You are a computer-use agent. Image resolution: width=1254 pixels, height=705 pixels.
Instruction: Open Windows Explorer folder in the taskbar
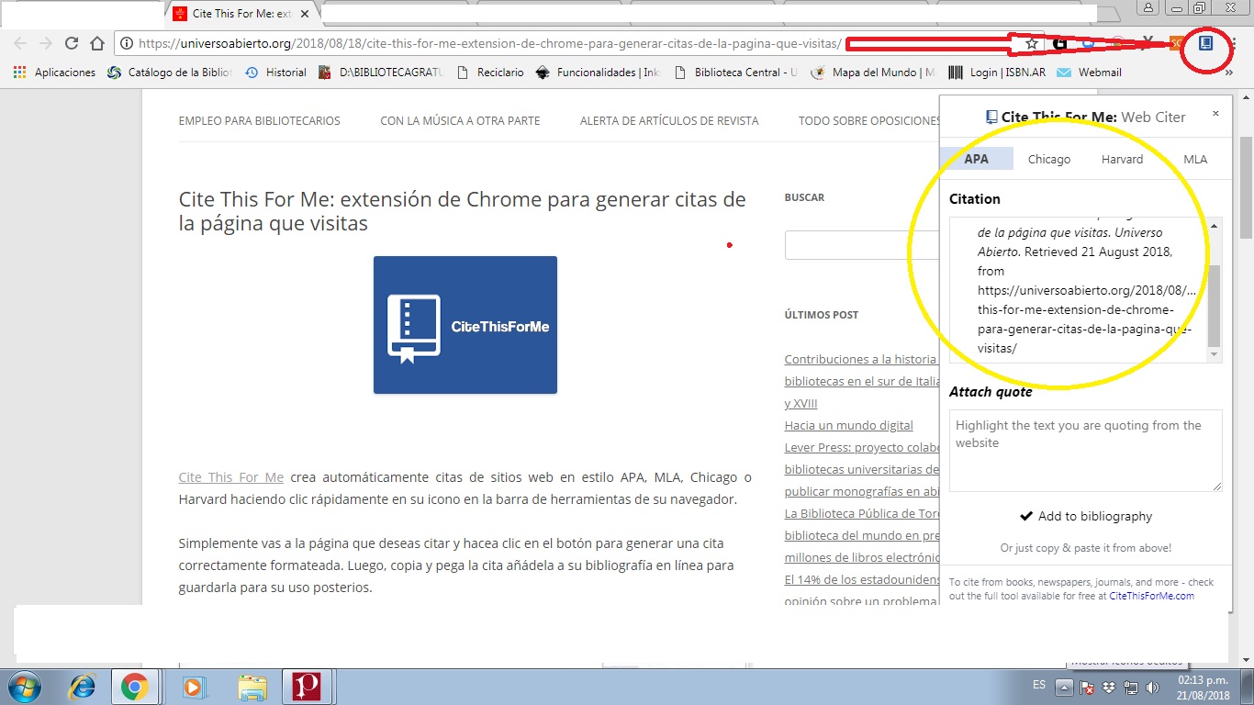tap(252, 687)
